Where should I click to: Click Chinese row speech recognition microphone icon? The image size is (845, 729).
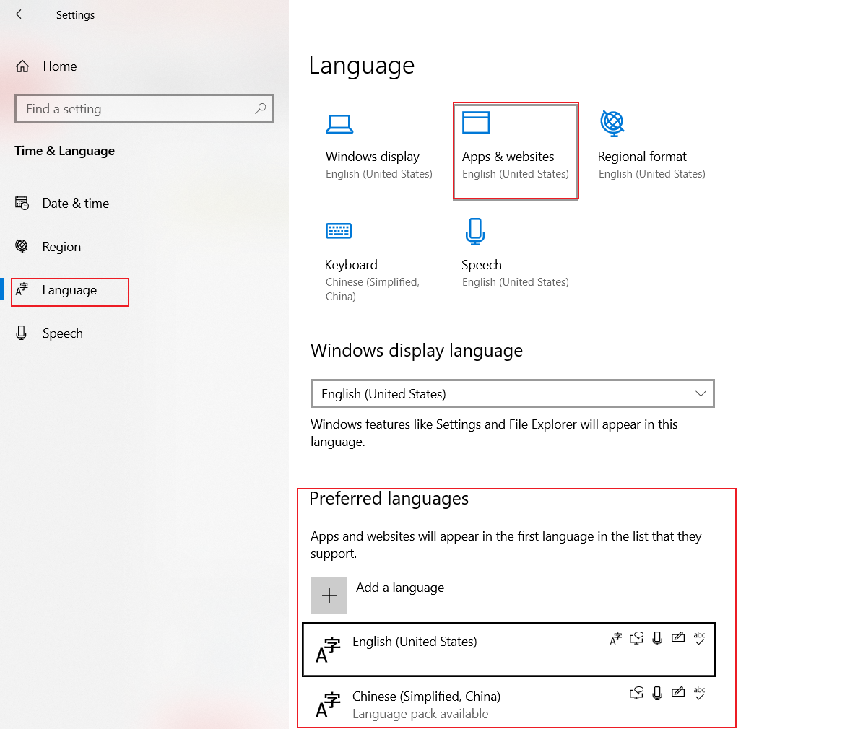657,693
